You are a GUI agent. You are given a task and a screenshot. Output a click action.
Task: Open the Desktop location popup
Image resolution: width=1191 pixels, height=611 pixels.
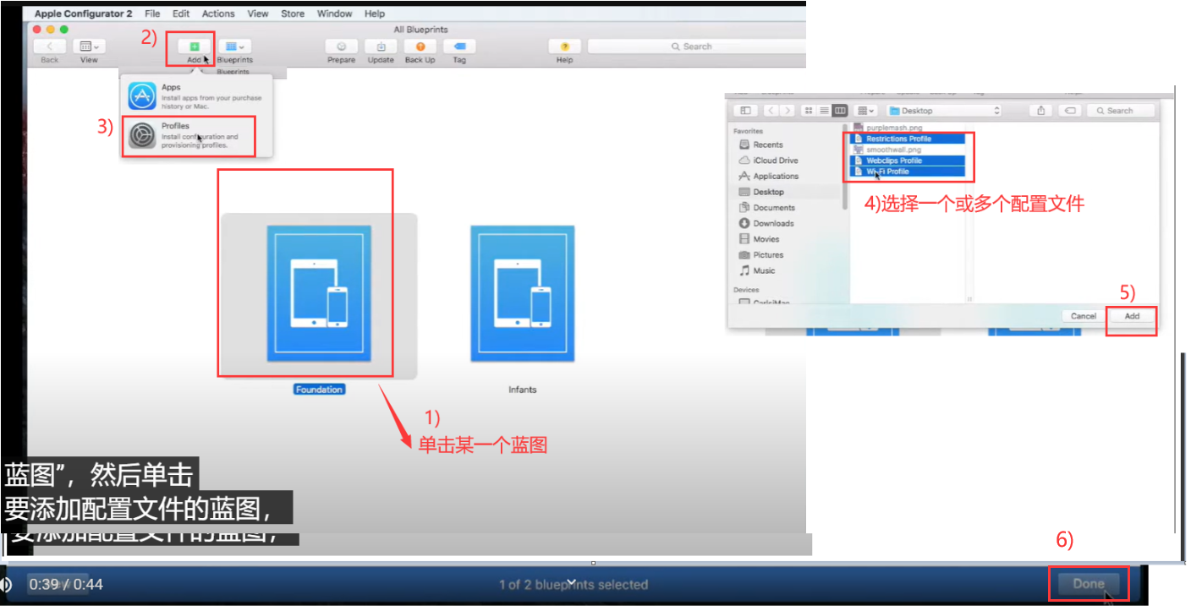943,111
